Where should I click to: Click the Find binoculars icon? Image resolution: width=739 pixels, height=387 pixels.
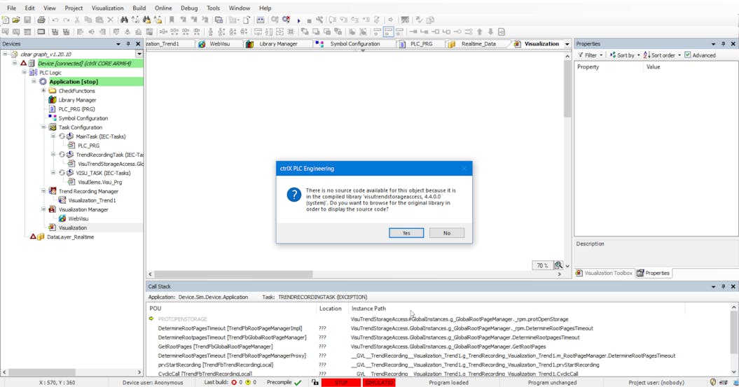124,20
